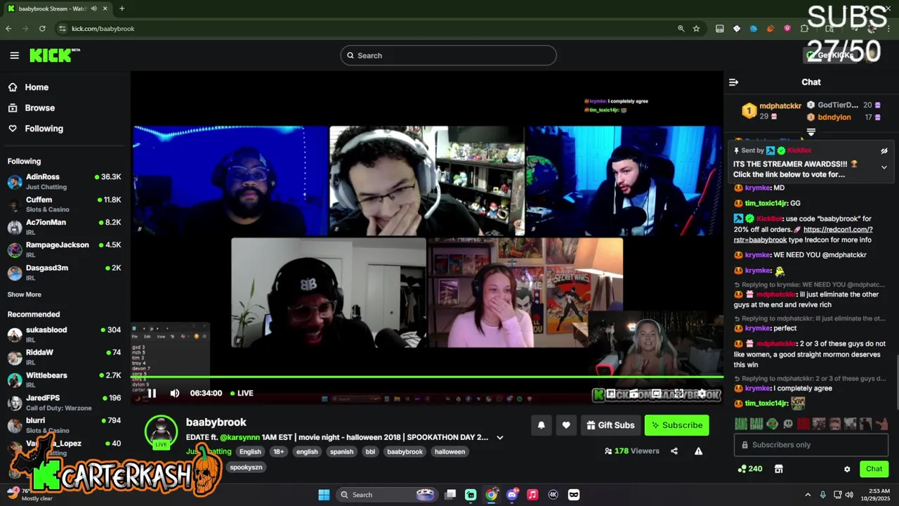Click the Kick search field
Screen dimensions: 899x506
(448, 56)
